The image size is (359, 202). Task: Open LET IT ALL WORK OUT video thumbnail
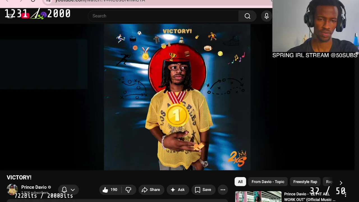(x=258, y=197)
